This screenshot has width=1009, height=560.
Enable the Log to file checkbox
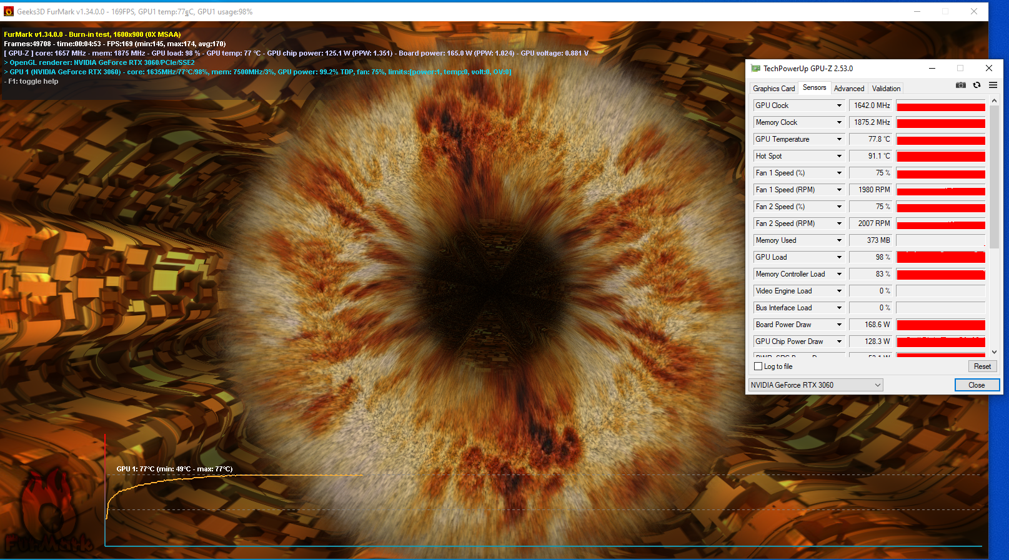click(758, 366)
